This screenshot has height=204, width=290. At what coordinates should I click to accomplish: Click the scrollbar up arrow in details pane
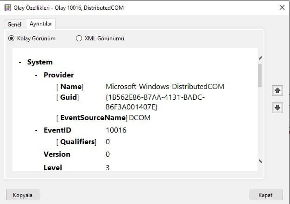tap(260, 58)
